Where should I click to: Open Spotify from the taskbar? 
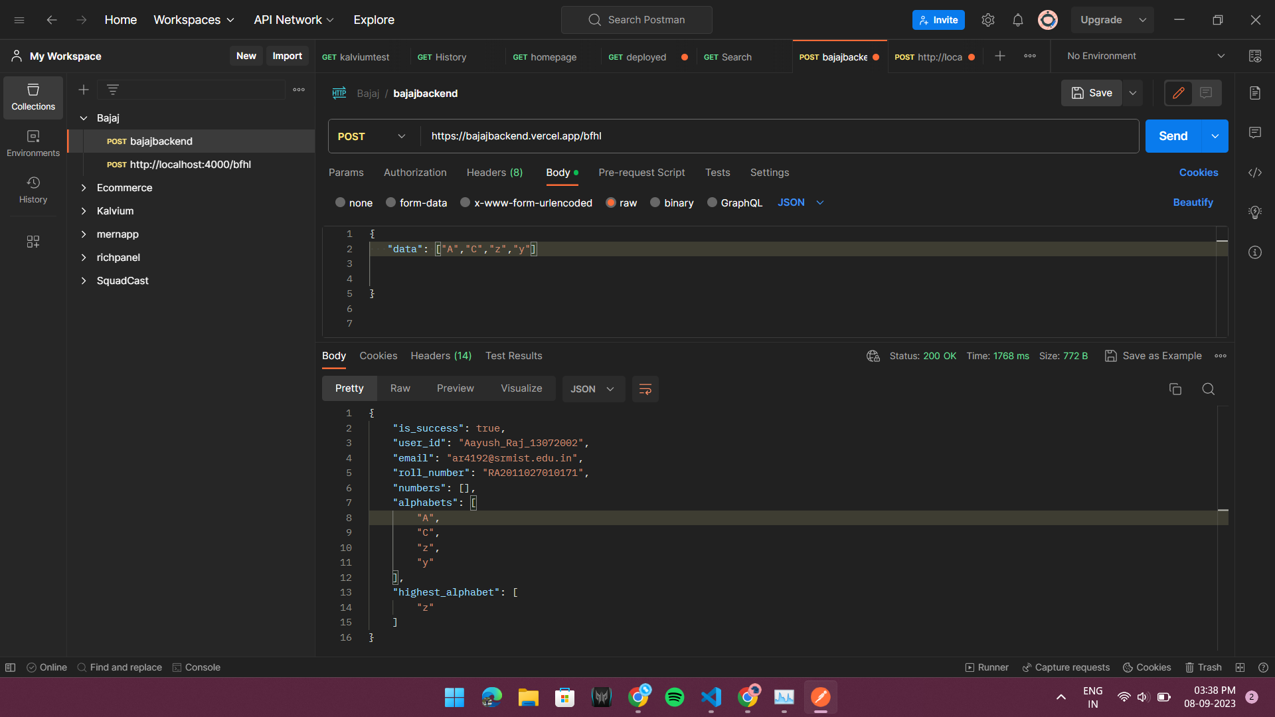tap(674, 697)
